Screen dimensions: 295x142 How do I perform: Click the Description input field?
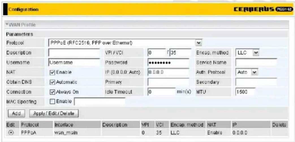coord(74,53)
